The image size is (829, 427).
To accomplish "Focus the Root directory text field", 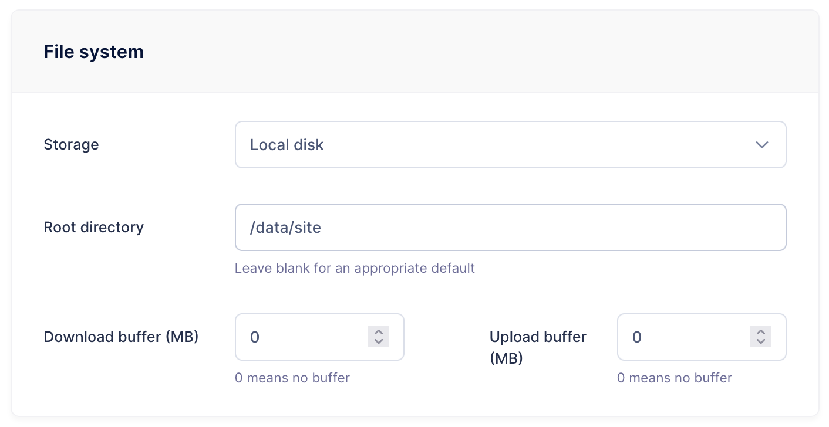I will (510, 227).
